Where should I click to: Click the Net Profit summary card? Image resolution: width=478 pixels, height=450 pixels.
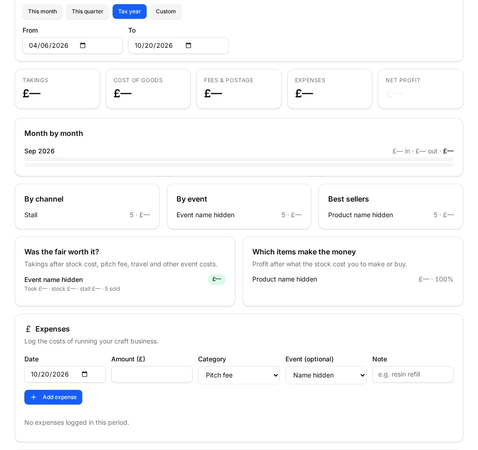coord(421,89)
